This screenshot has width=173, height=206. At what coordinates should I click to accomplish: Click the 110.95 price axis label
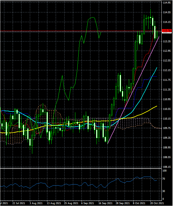point(167,99)
